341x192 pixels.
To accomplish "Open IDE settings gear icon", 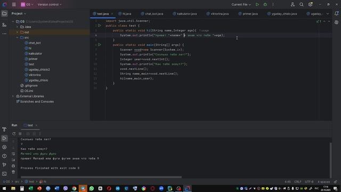I will pyautogui.click(x=310, y=4).
